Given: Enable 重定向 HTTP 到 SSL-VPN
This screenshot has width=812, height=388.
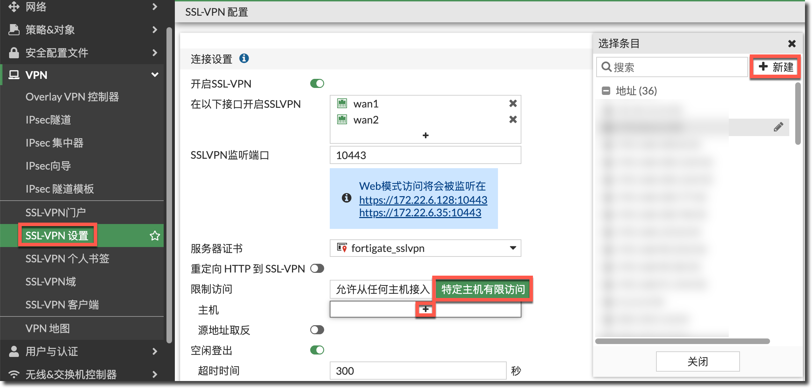Looking at the screenshot, I should (316, 268).
